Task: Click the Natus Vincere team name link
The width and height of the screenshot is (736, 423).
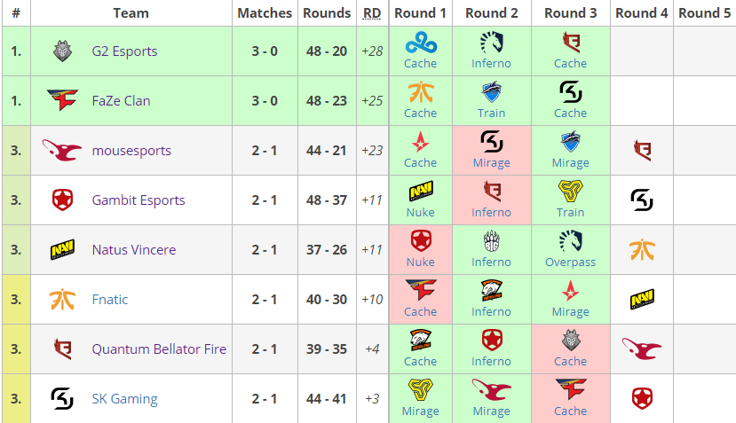Action: click(134, 250)
